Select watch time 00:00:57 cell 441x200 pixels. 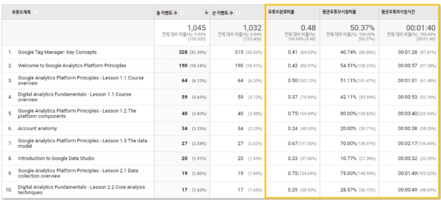tap(407, 65)
